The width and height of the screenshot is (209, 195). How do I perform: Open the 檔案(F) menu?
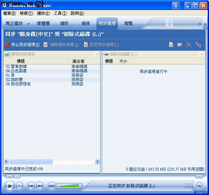point(9,13)
